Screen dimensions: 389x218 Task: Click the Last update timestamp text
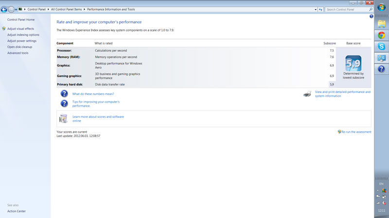[x=78, y=136]
